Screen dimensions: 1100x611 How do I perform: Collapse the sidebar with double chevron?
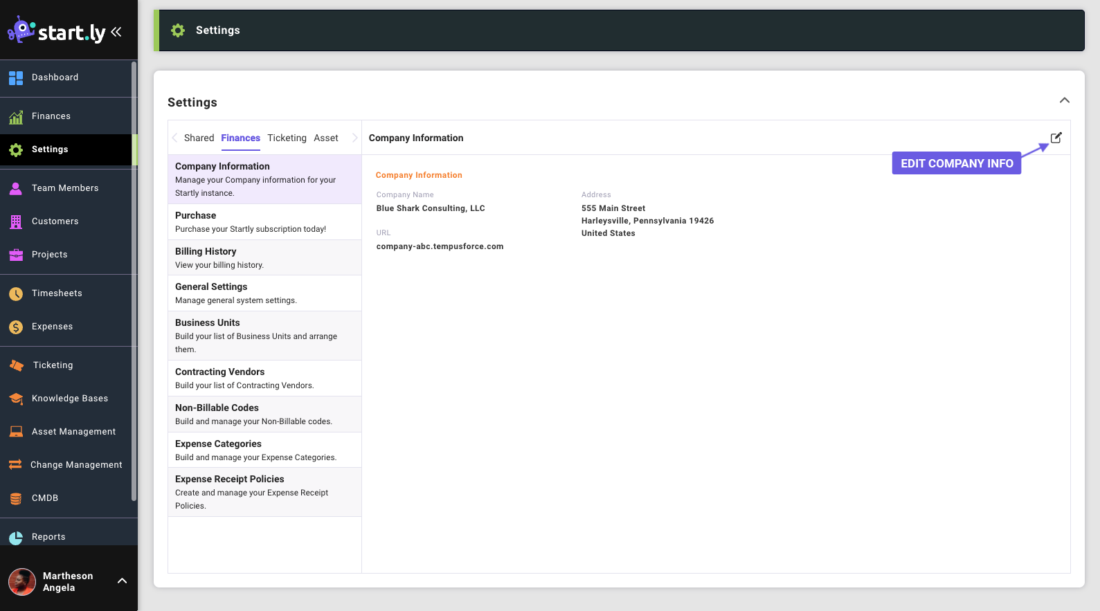pos(116,32)
